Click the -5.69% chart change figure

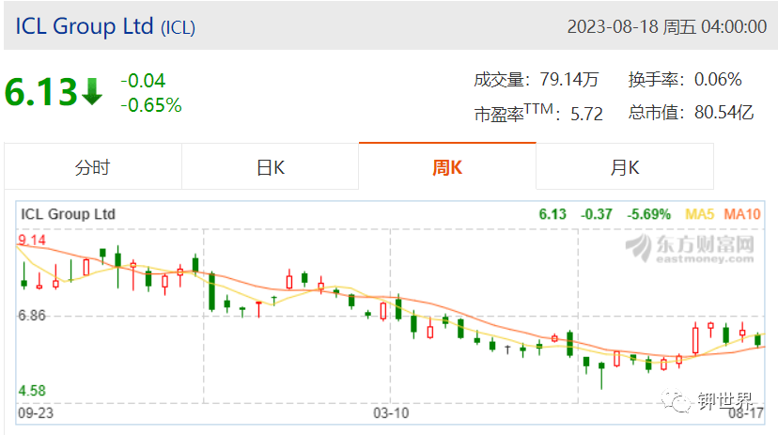648,214
